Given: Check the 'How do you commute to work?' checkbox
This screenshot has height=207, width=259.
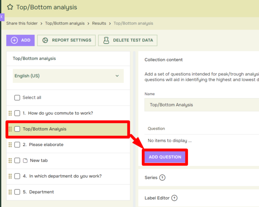Looking at the screenshot, I should pyautogui.click(x=17, y=113).
